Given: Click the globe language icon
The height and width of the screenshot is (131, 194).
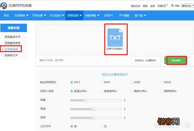Looking at the screenshot, I should pos(172,5).
